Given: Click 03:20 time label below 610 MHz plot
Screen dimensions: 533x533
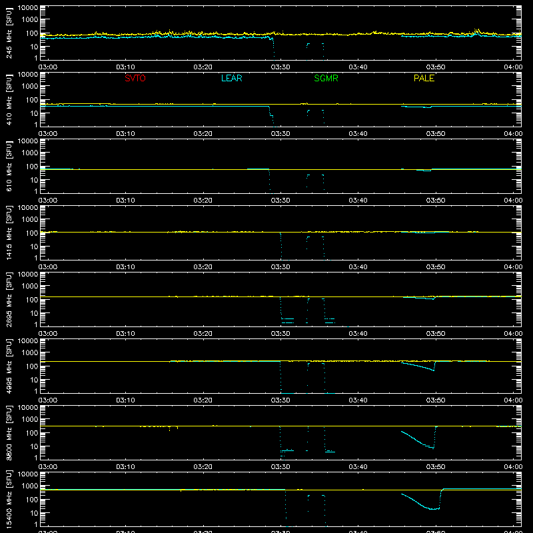Looking at the screenshot, I should [x=203, y=201].
